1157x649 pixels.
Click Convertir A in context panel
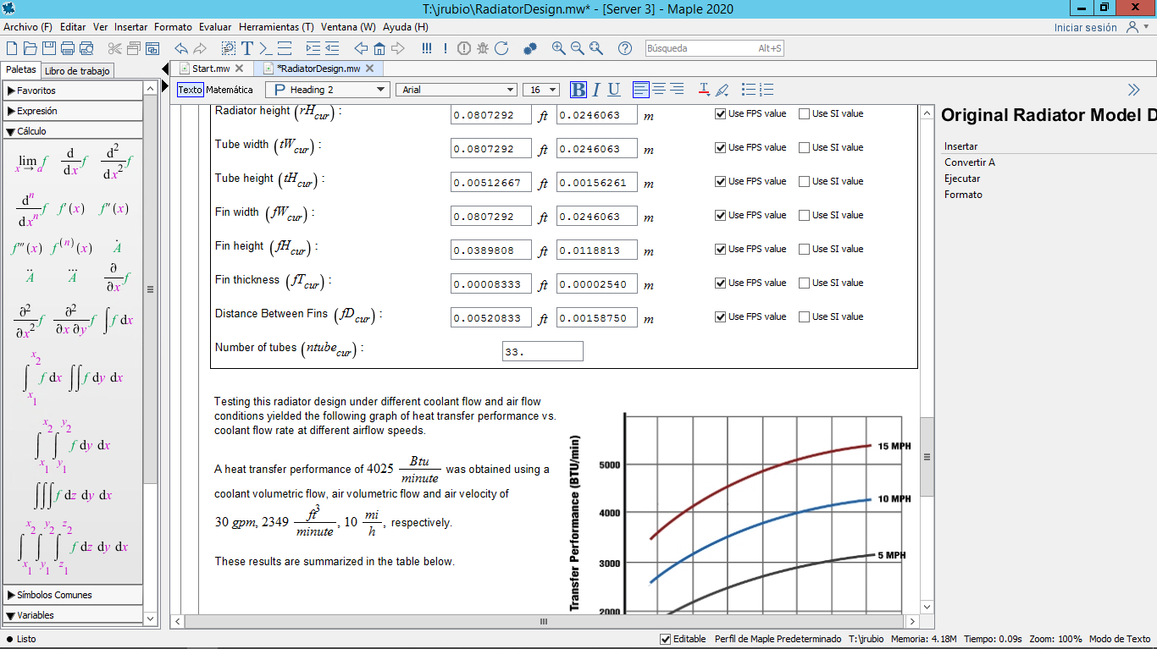click(x=970, y=162)
